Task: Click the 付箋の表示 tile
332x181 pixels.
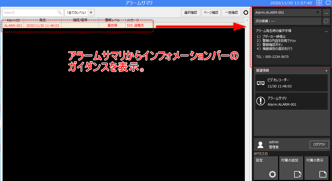Action: point(316,168)
